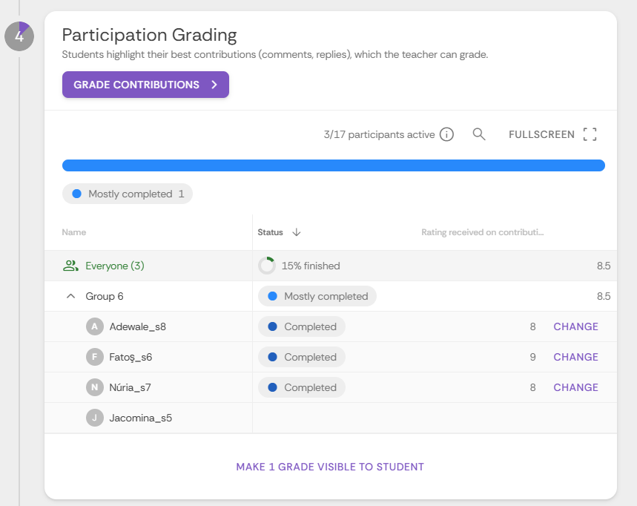Select the Group 6 label

(105, 296)
